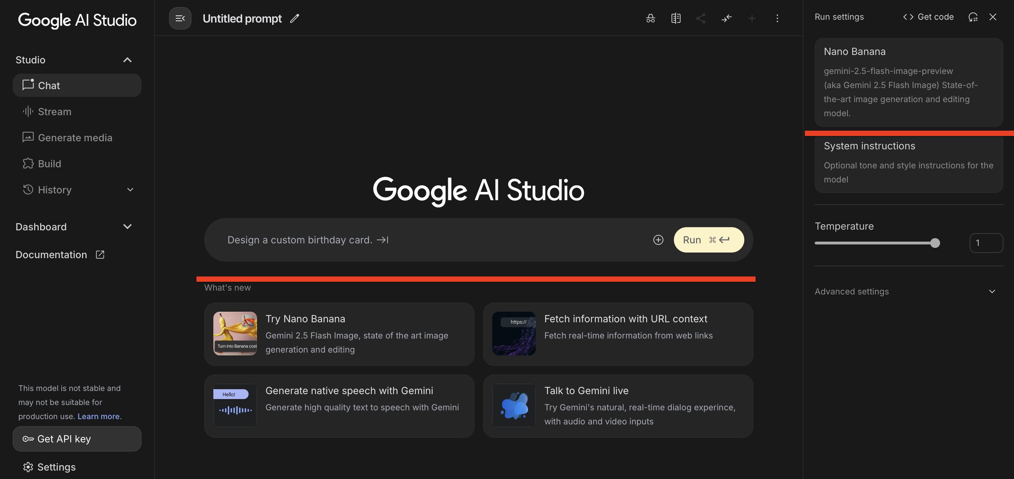This screenshot has width=1014, height=479.
Task: Close the Run settings panel
Action: pos(993,17)
